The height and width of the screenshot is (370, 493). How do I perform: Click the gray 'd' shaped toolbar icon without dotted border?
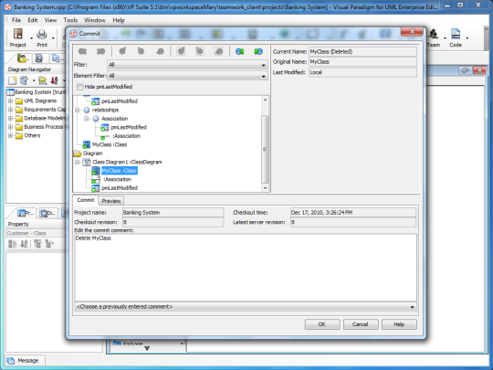click(122, 51)
